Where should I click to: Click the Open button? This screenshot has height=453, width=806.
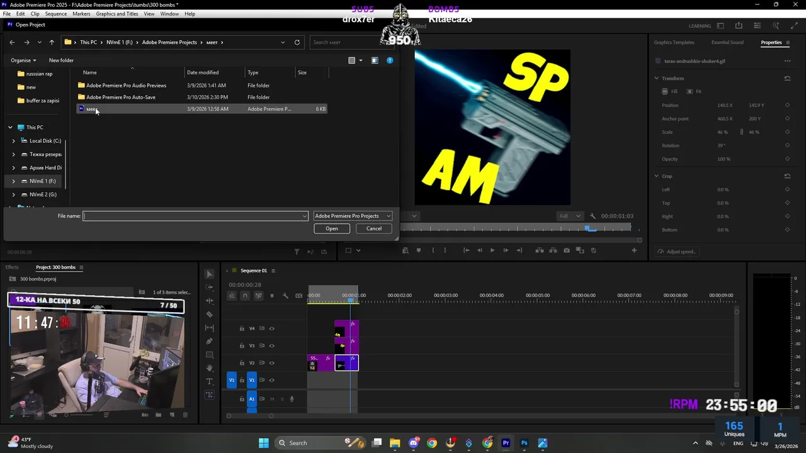point(332,228)
